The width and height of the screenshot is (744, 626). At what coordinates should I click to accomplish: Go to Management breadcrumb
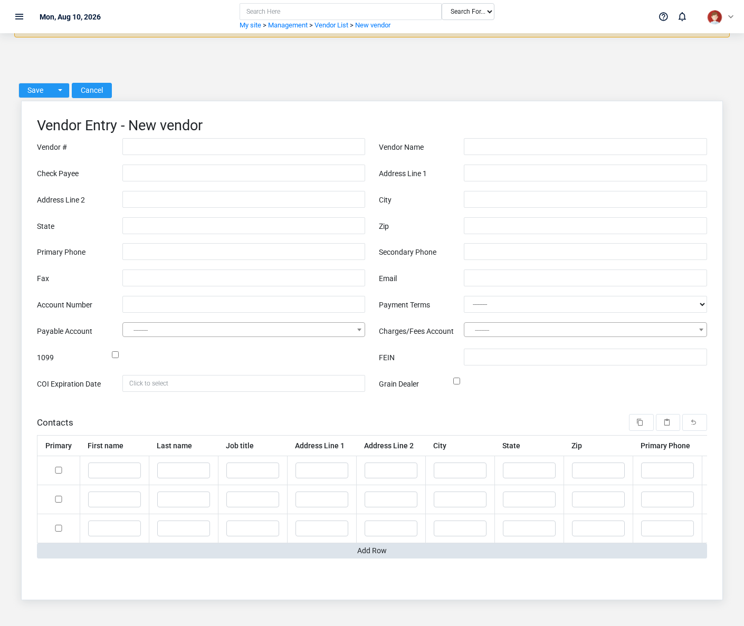pyautogui.click(x=288, y=25)
